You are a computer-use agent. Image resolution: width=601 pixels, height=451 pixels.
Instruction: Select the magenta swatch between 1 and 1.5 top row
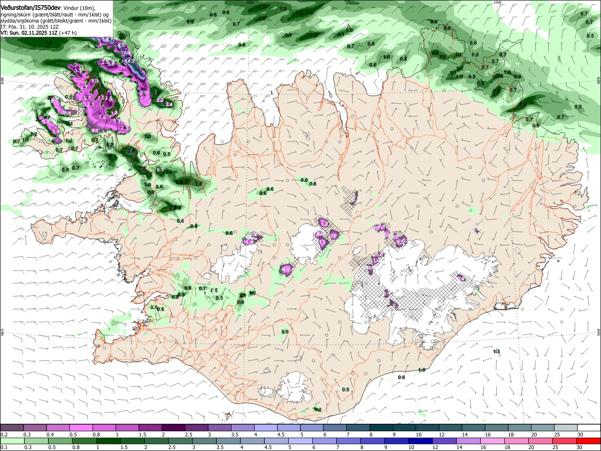127,428
